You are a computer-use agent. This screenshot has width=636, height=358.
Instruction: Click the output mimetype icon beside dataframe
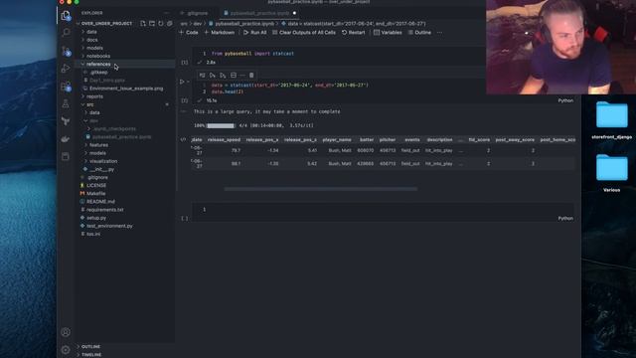point(183,139)
